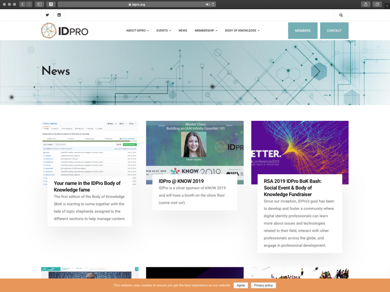The height and width of the screenshot is (292, 390).
Task: Click the 'Since our inception' excerpt
Action: point(299,223)
